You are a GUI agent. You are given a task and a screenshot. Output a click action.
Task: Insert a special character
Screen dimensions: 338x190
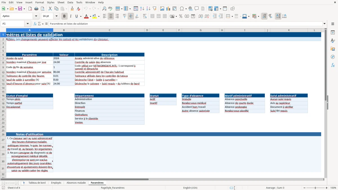182,9
